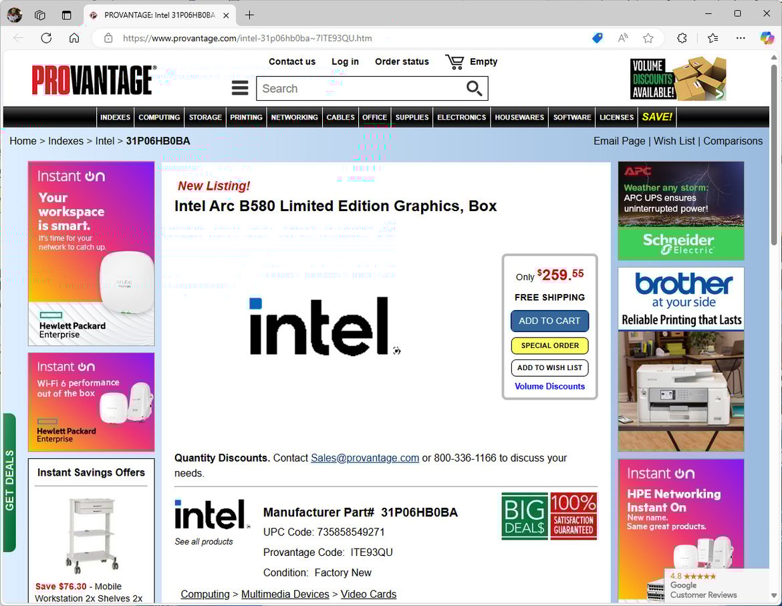Open Copilot sidebar icon

click(767, 38)
